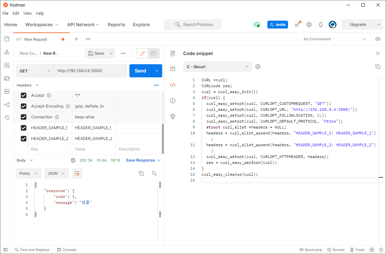Image resolution: width=386 pixels, height=254 pixels.
Task: Toggle line wrap in response viewer
Action: tap(77, 173)
